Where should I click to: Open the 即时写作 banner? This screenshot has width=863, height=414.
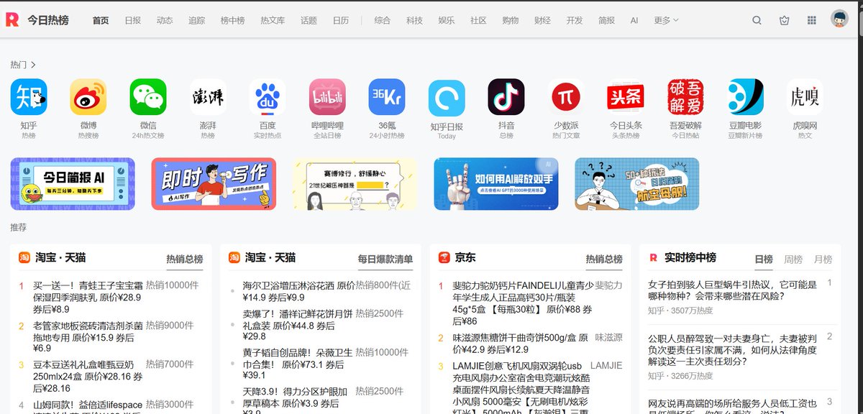[x=214, y=184]
